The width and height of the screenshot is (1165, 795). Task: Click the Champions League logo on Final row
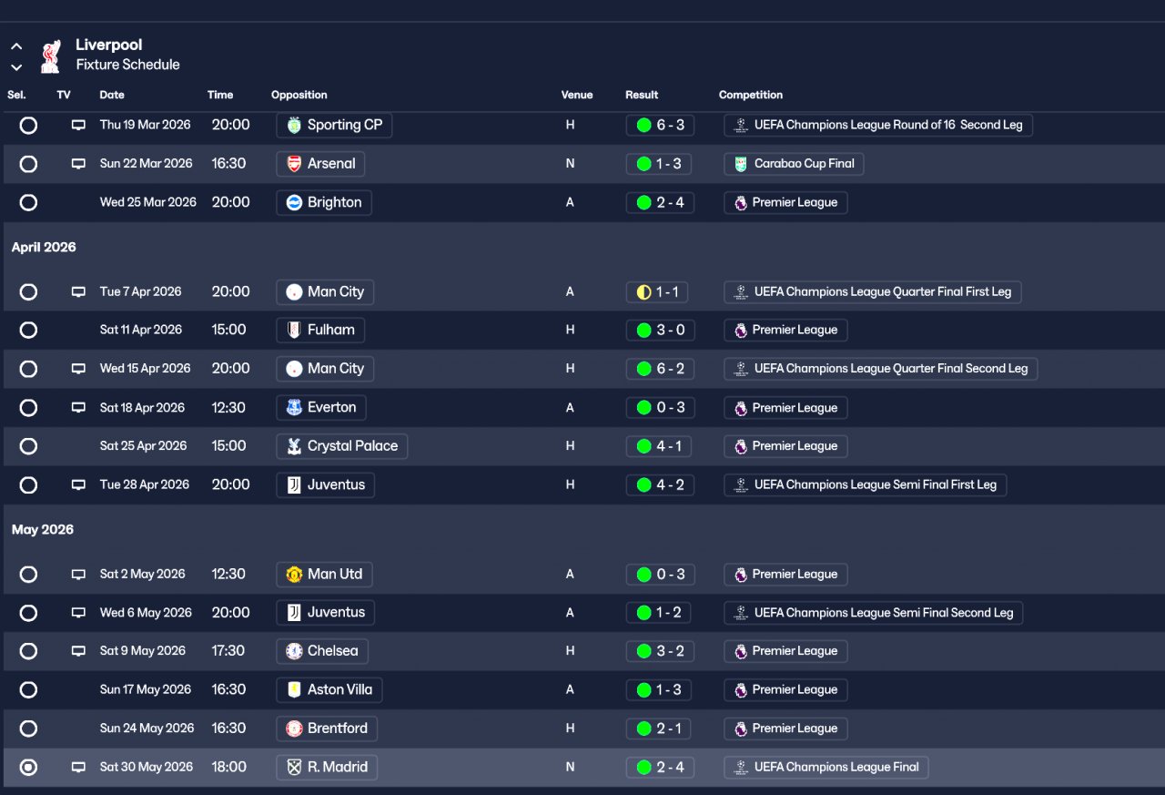click(x=741, y=768)
